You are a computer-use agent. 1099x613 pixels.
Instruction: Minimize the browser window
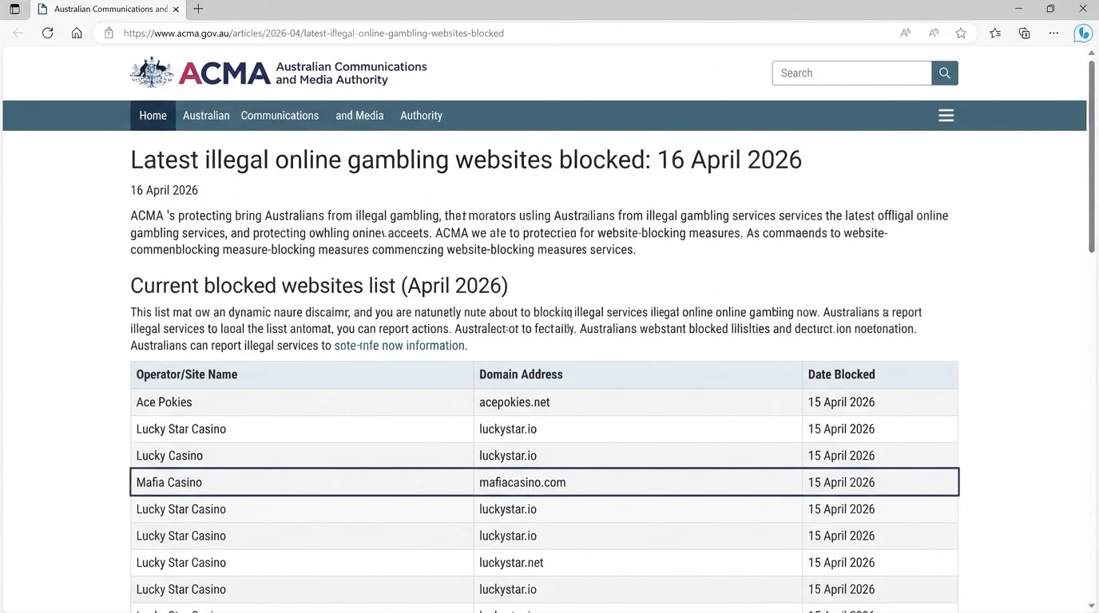[1018, 9]
